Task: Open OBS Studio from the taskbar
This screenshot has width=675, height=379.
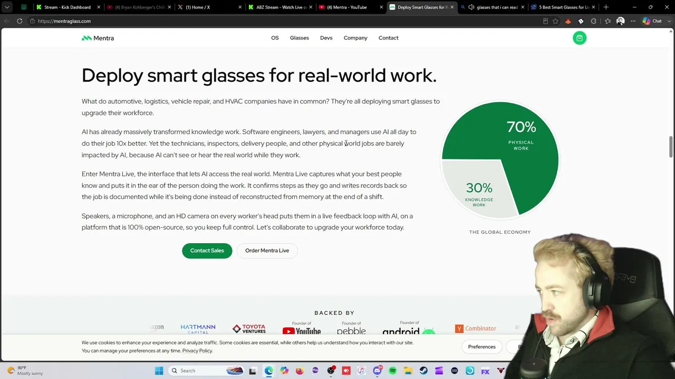Action: pos(331,371)
